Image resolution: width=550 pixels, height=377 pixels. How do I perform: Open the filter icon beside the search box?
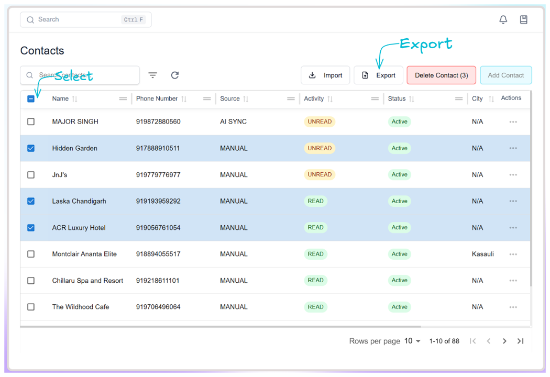click(152, 75)
